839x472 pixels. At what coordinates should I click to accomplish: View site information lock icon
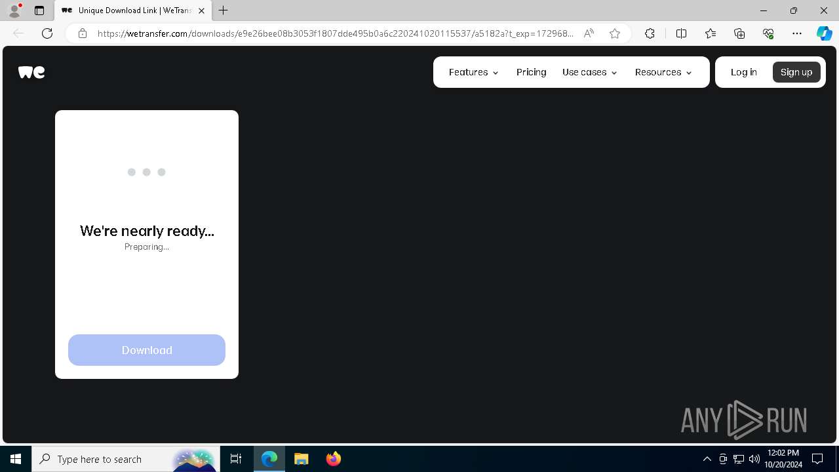83,33
